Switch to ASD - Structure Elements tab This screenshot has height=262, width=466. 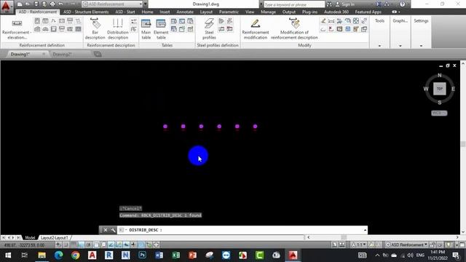[x=86, y=12]
